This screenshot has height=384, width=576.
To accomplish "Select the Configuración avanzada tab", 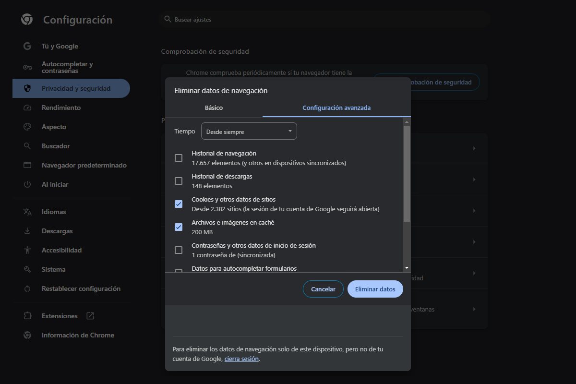I will click(336, 108).
